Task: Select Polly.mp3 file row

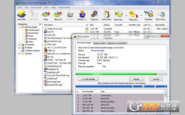Action: pos(51,44)
